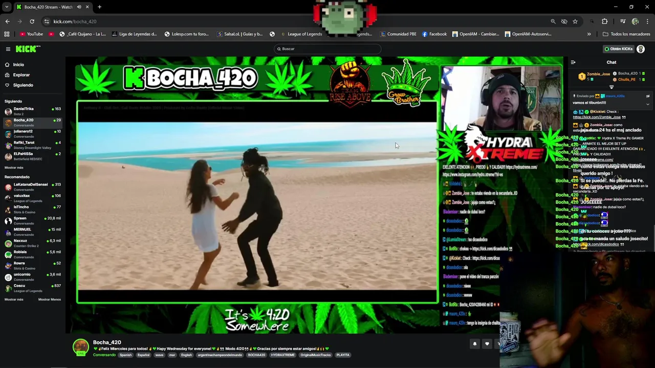Open DanielTrika's channel in Siguiendo list
Screen dimensions: 655x368
32,111
